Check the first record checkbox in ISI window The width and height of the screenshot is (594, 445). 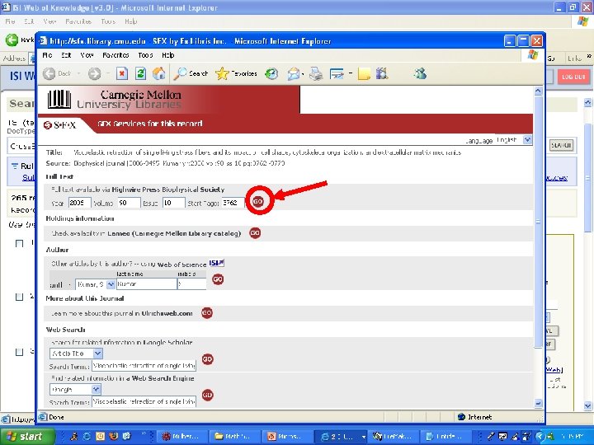tap(19, 243)
